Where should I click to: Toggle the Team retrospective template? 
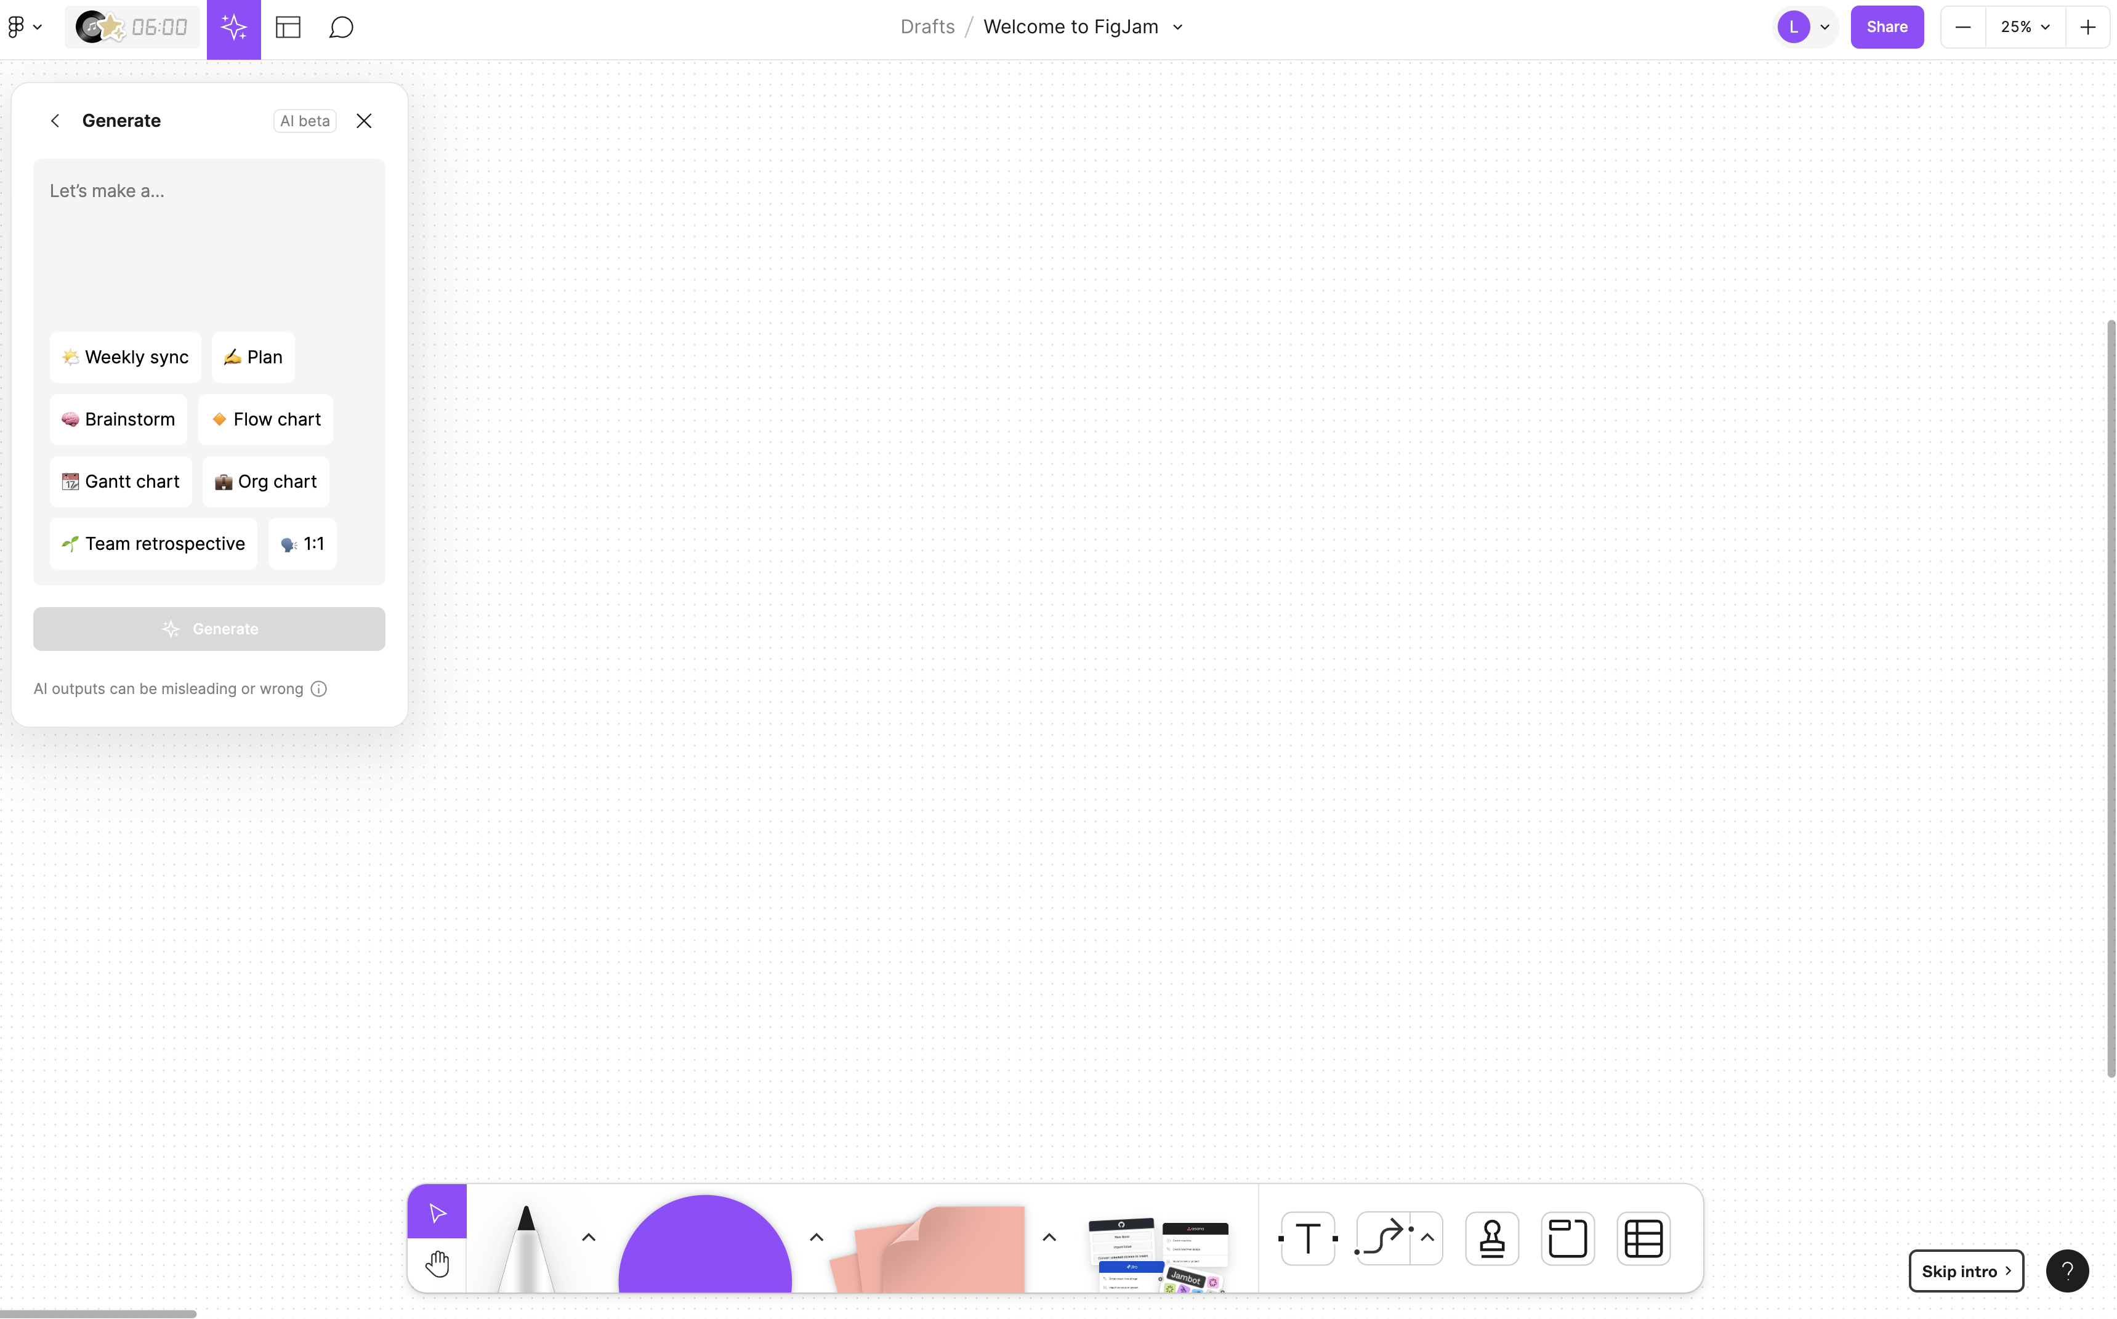[152, 543]
